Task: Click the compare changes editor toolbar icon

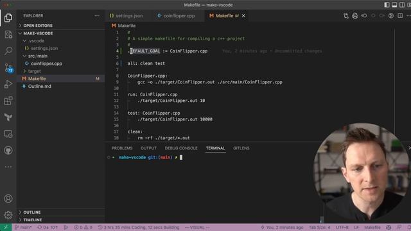Action: pyautogui.click(x=346, y=15)
